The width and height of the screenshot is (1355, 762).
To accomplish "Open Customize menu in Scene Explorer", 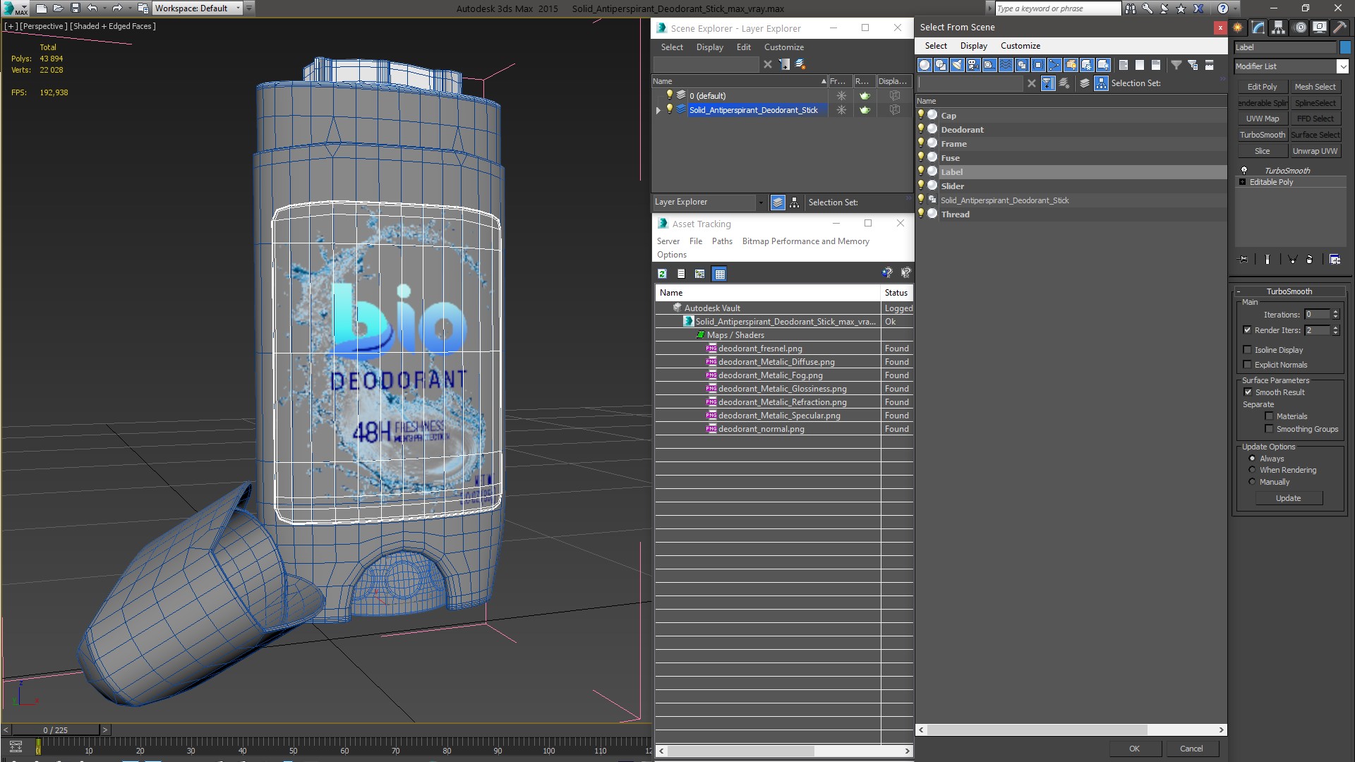I will 783,47.
